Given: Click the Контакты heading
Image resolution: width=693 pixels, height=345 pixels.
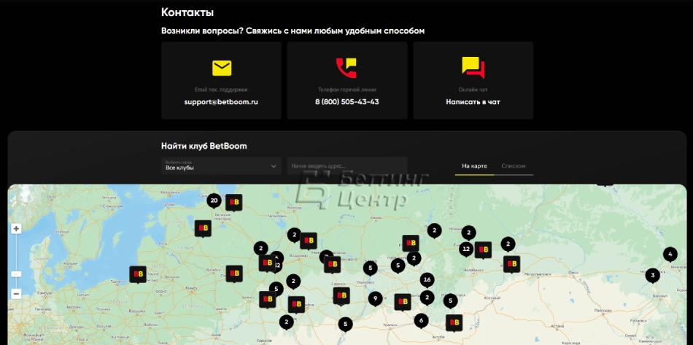Looking at the screenshot, I should click(187, 12).
